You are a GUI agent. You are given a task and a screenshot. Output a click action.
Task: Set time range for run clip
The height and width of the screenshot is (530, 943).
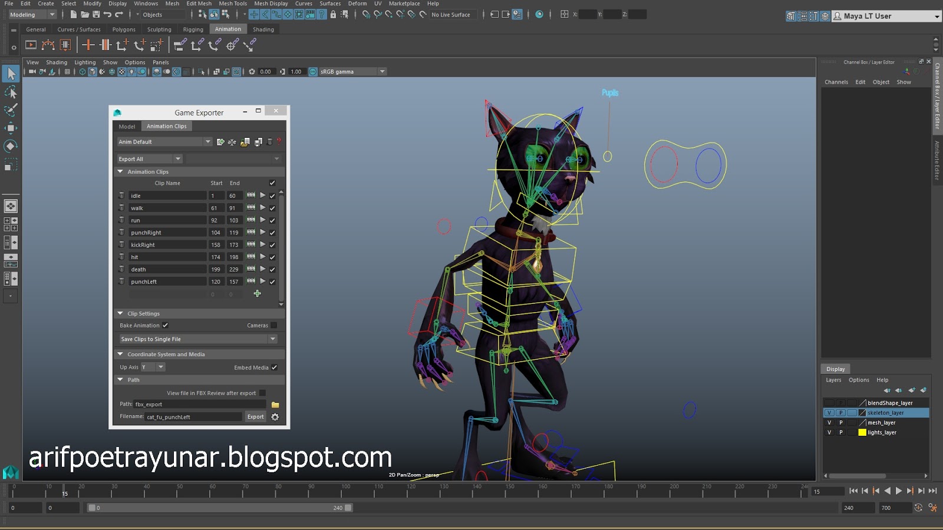251,220
